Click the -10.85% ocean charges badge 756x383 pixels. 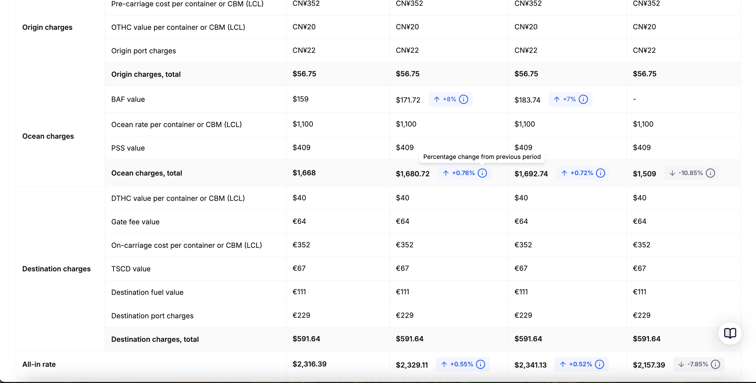click(x=692, y=173)
